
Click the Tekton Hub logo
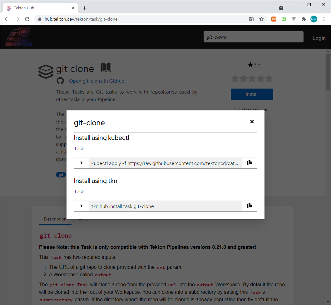pyautogui.click(x=18, y=37)
